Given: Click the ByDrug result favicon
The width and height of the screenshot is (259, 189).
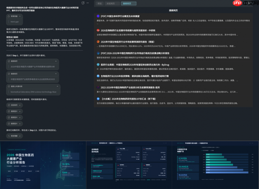Looking at the screenshot, I should click(98, 65).
